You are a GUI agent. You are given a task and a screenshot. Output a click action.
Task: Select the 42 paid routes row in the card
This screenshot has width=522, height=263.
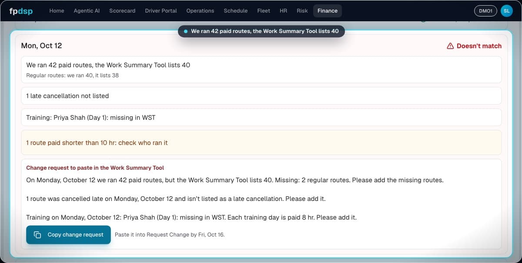261,69
